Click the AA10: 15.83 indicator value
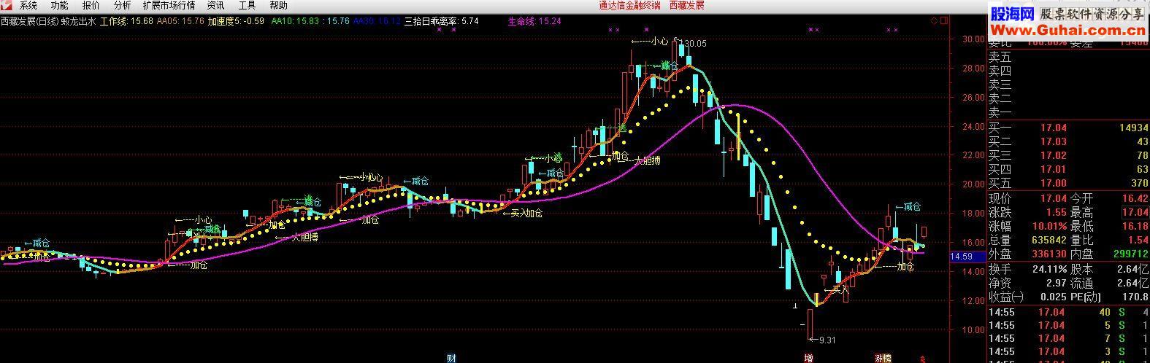This screenshot has height=363, width=1150. 295,22
